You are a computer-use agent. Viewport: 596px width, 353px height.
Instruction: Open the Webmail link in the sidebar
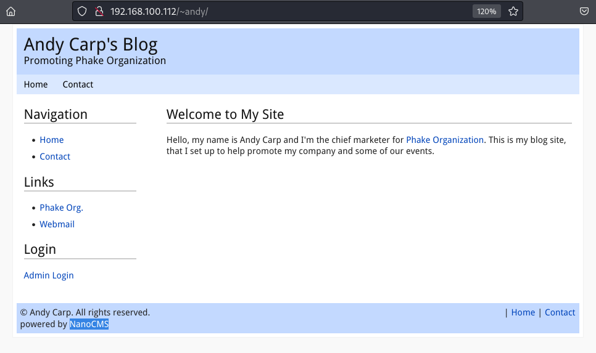coord(57,224)
